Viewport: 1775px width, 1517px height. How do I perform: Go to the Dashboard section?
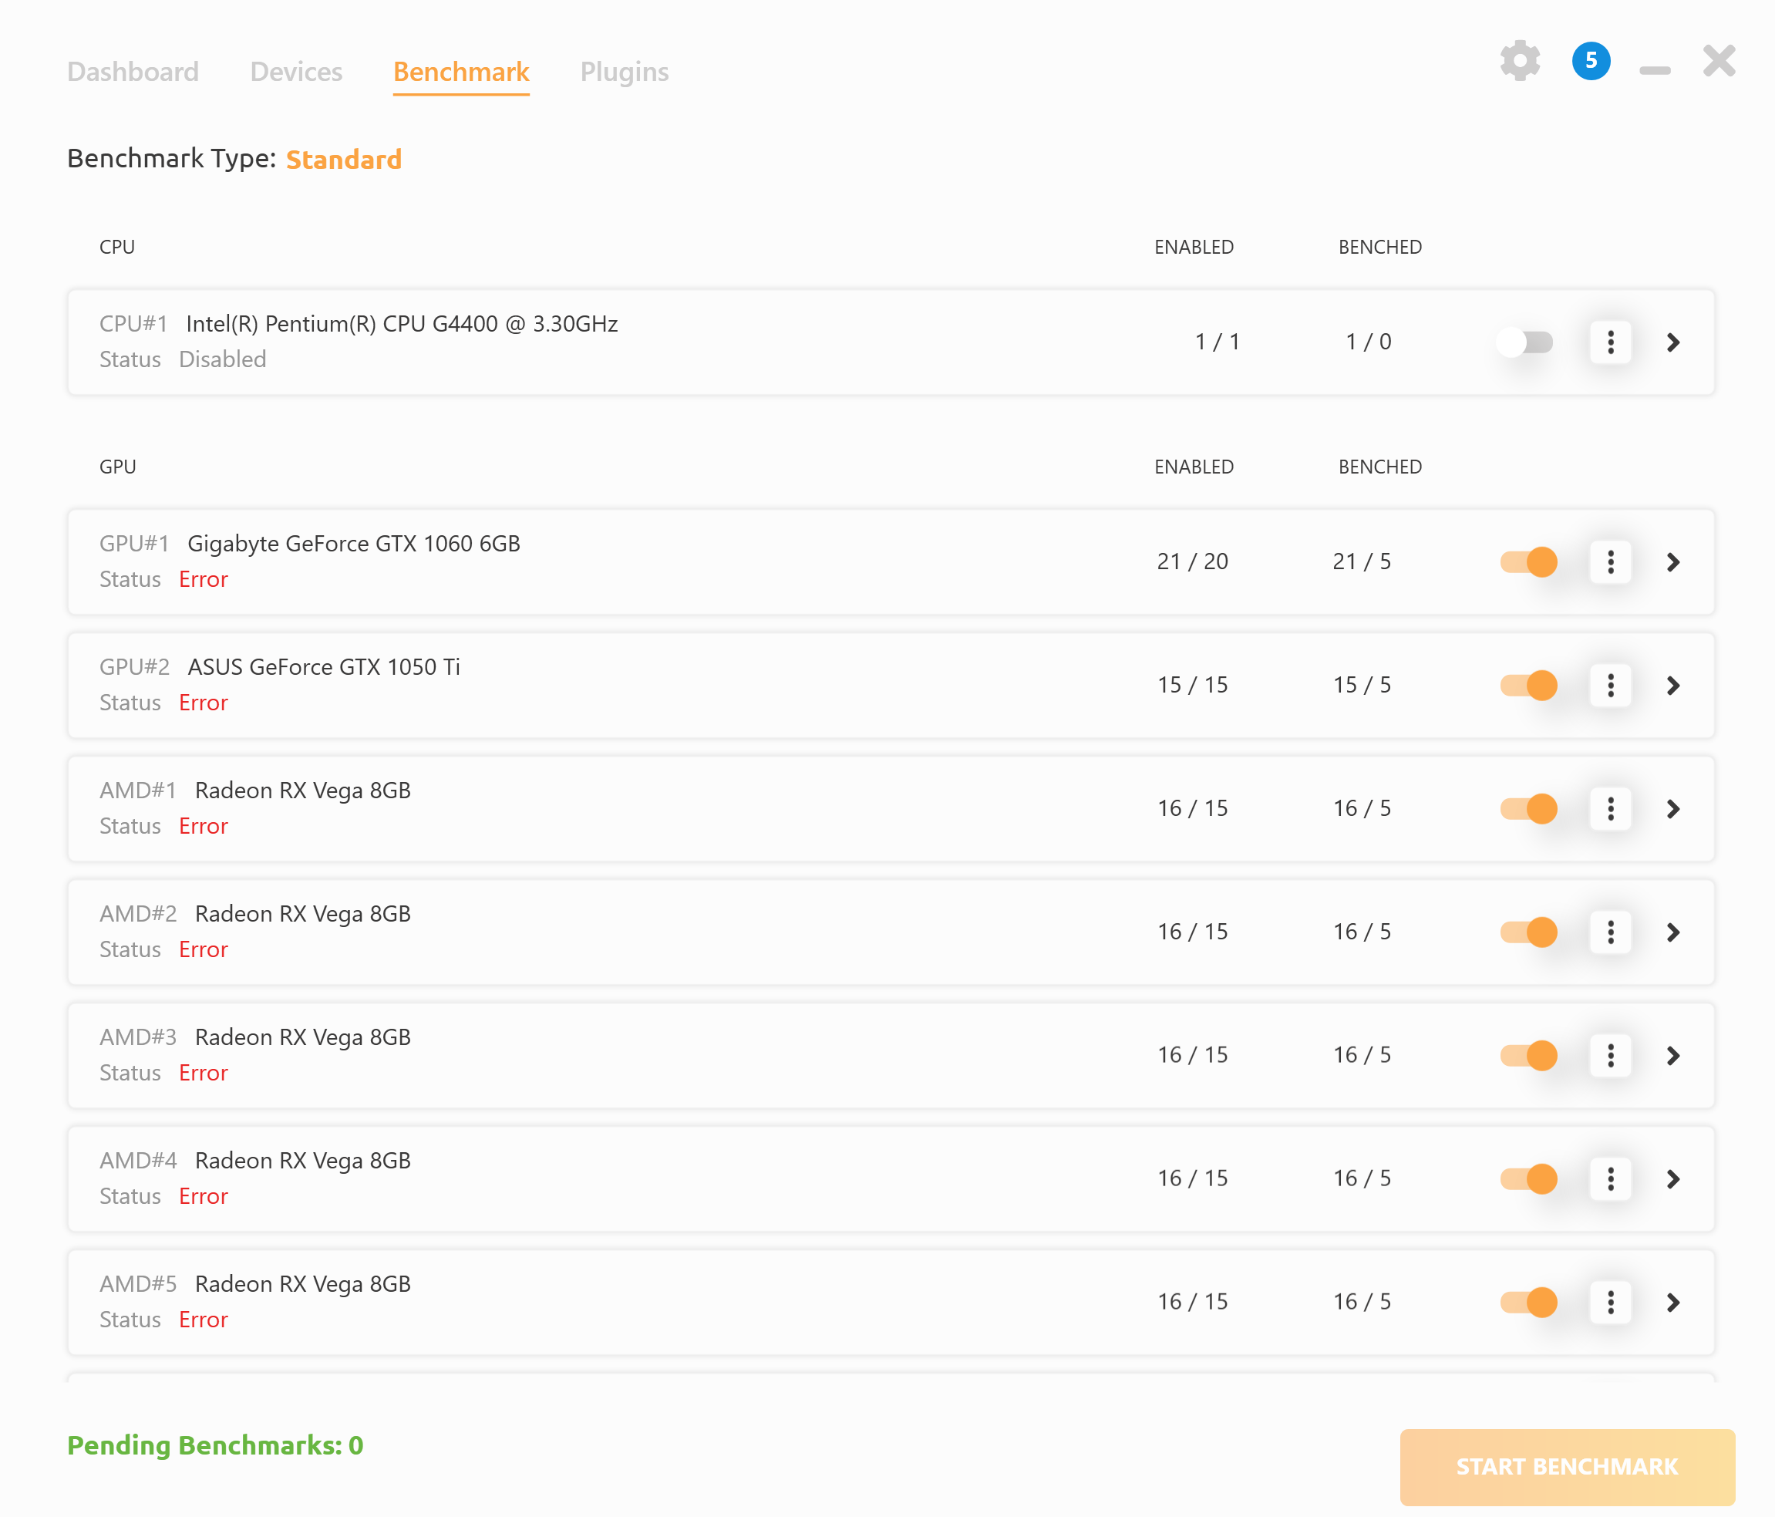tap(133, 72)
